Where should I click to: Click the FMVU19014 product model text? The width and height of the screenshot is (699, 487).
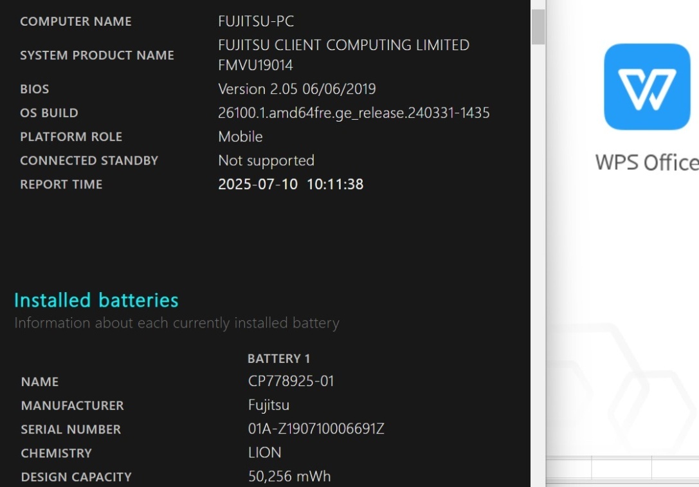coord(255,65)
